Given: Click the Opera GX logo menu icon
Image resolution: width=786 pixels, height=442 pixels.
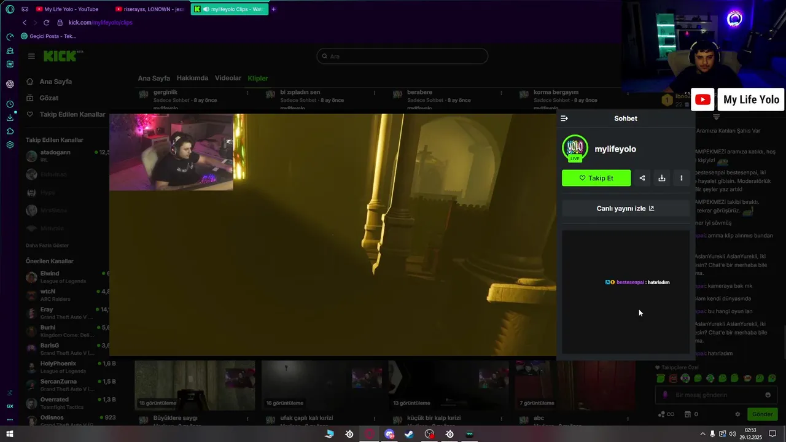Looking at the screenshot, I should click(10, 9).
